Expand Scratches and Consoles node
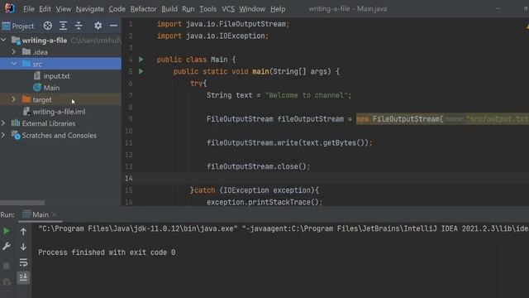 pos(3,135)
